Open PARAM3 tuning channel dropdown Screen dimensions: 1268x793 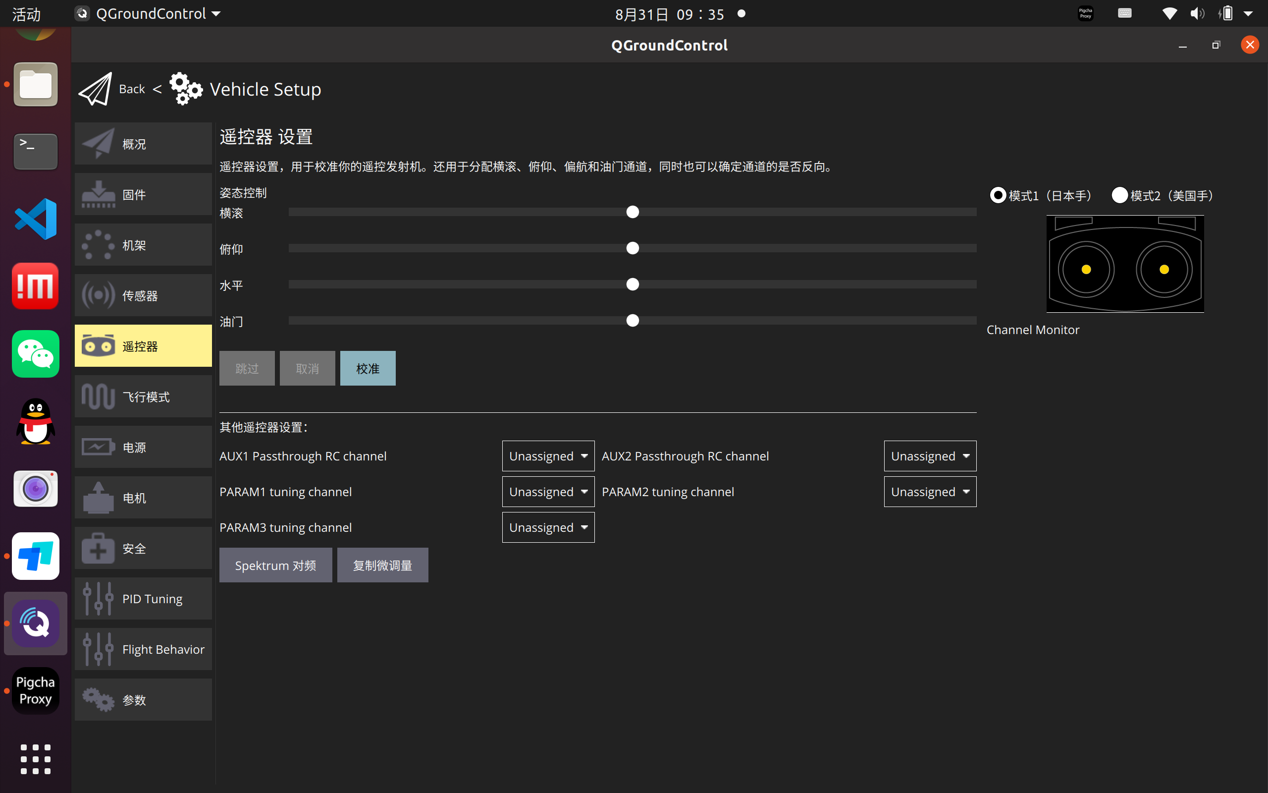coord(548,527)
